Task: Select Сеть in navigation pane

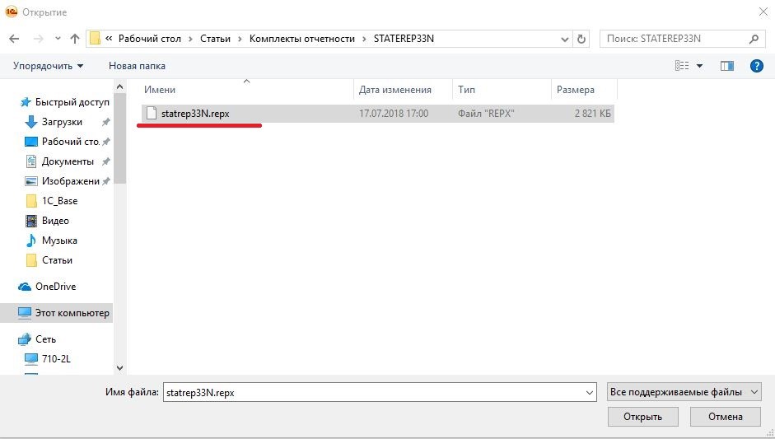Action: 45,339
